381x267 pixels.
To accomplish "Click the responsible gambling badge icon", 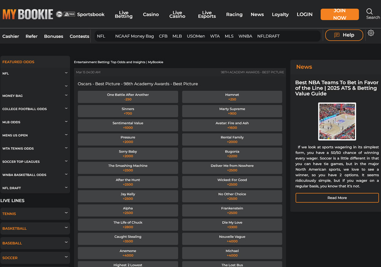I will [69, 14].
